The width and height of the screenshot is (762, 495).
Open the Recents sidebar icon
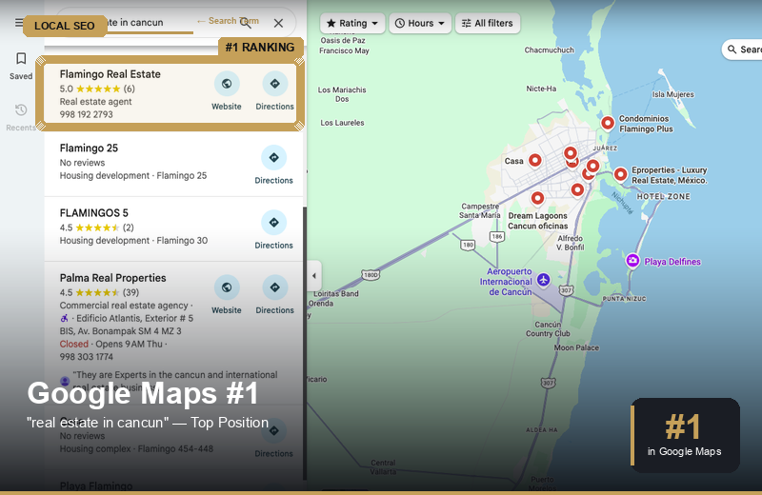pos(21,115)
